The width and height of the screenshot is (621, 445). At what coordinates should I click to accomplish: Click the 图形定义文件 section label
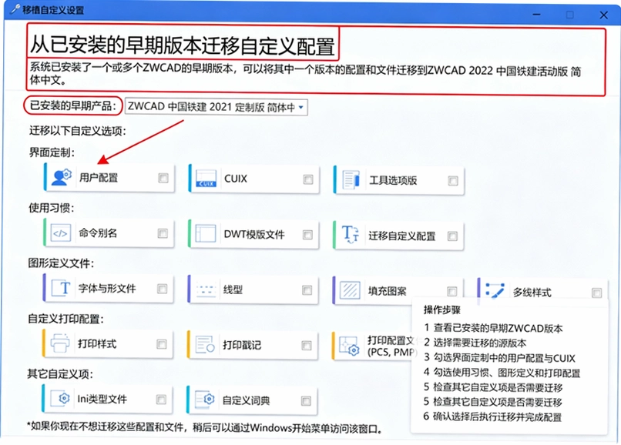pyautogui.click(x=61, y=263)
